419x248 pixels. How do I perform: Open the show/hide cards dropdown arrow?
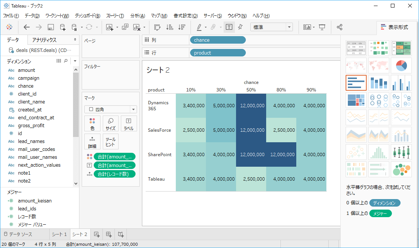tap(314, 27)
